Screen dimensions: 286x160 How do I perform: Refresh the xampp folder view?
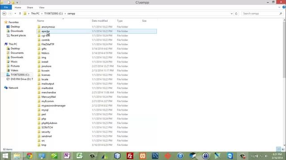pyautogui.click(x=236, y=14)
